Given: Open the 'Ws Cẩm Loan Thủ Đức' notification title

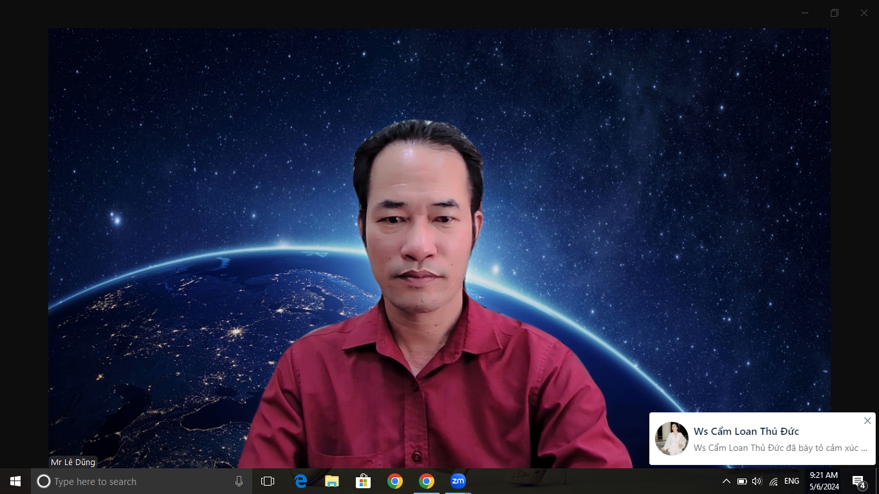Looking at the screenshot, I should [x=746, y=431].
